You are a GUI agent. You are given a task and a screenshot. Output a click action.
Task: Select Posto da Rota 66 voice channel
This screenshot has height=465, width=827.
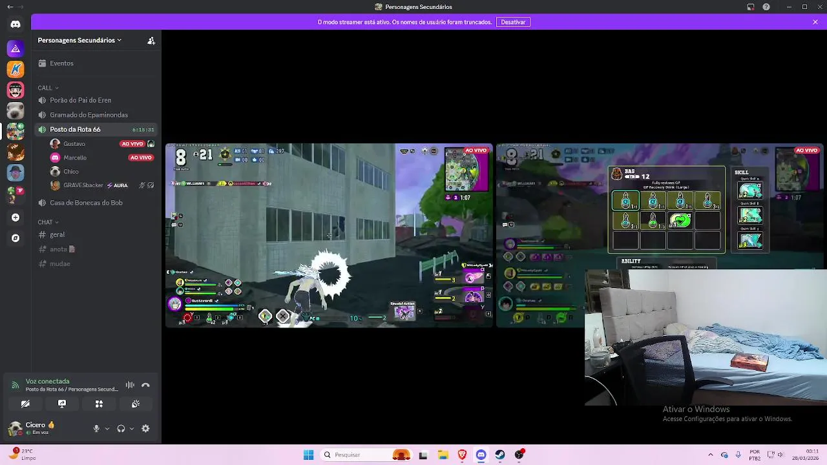tap(97, 129)
